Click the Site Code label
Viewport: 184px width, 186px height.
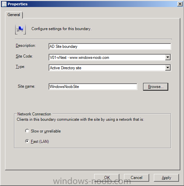point(24,56)
